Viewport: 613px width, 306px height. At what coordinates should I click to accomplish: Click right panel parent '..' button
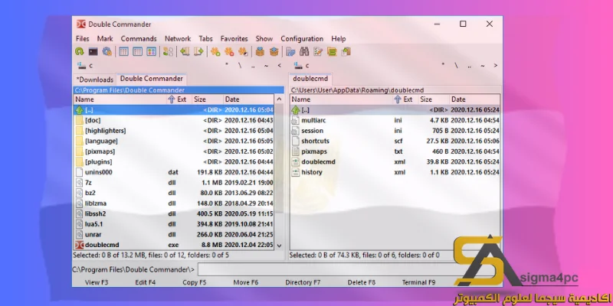[x=470, y=66]
